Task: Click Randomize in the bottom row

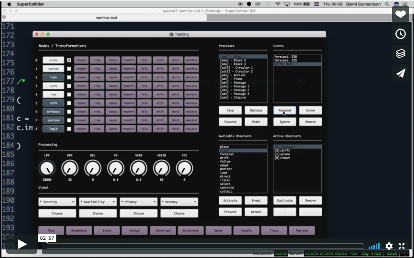Action: coord(79,230)
